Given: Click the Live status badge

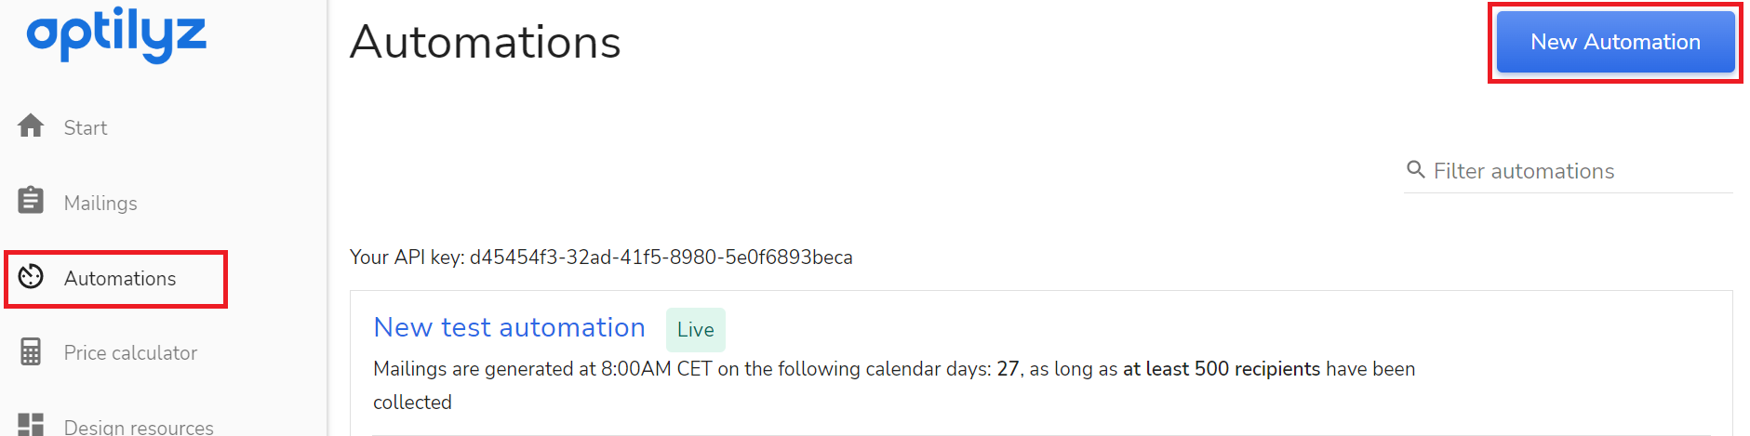Looking at the screenshot, I should pyautogui.click(x=695, y=330).
